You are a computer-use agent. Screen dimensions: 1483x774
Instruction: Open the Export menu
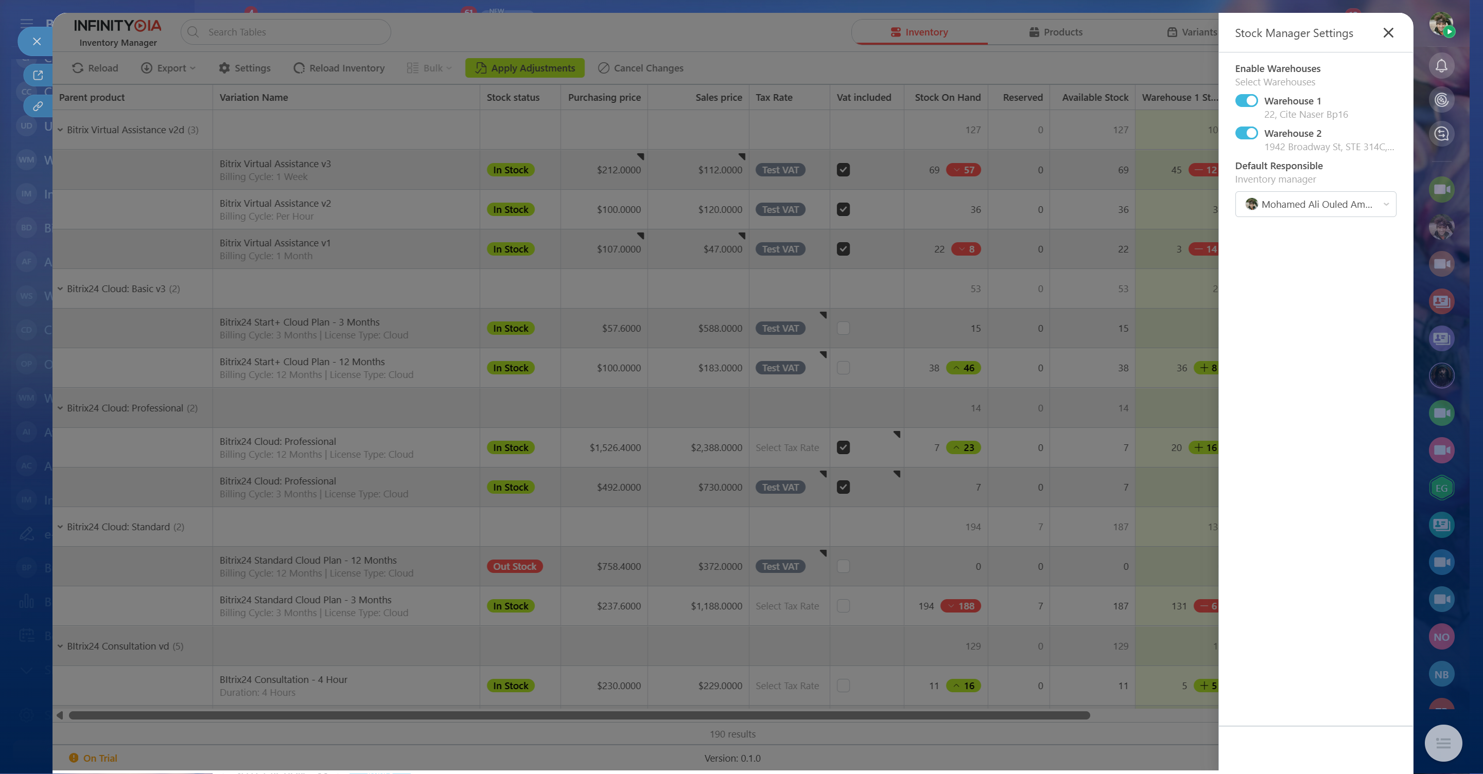pos(167,68)
